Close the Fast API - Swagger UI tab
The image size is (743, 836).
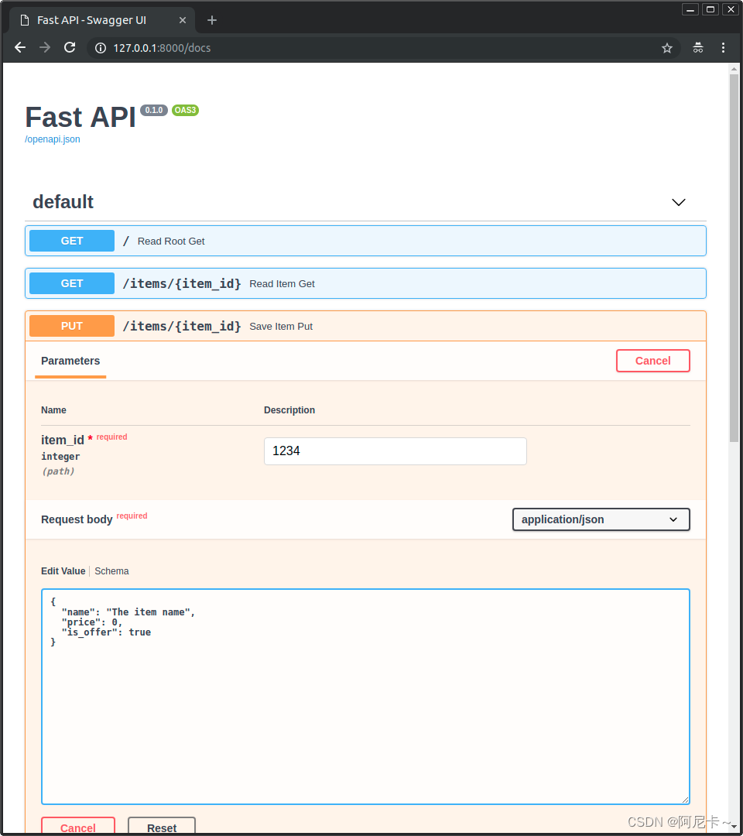183,19
